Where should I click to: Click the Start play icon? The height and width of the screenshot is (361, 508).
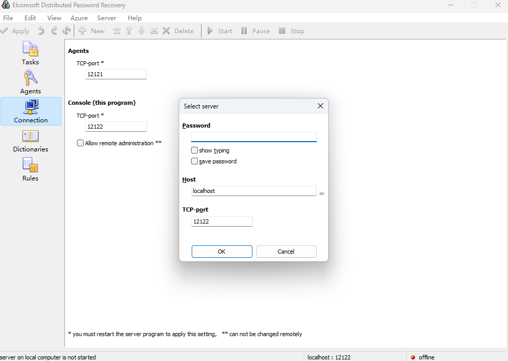pos(210,31)
